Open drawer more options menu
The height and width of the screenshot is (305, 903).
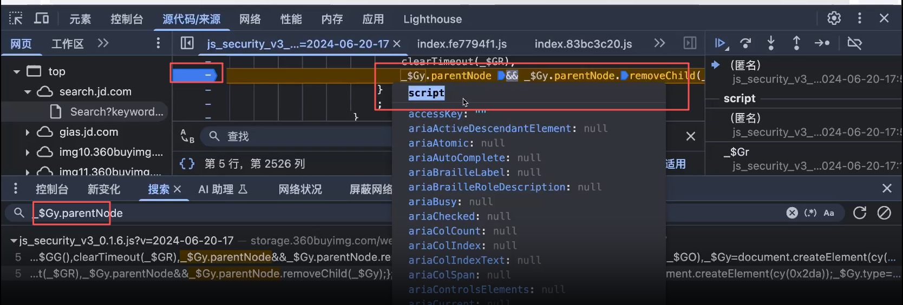tap(15, 188)
